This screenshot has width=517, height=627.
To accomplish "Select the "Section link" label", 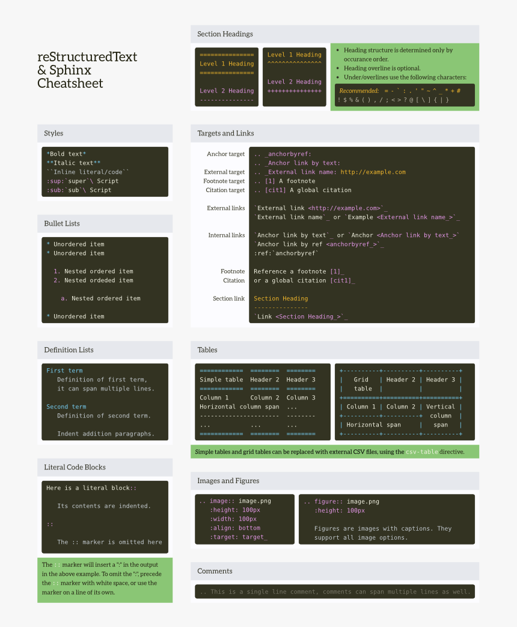I will [x=228, y=298].
